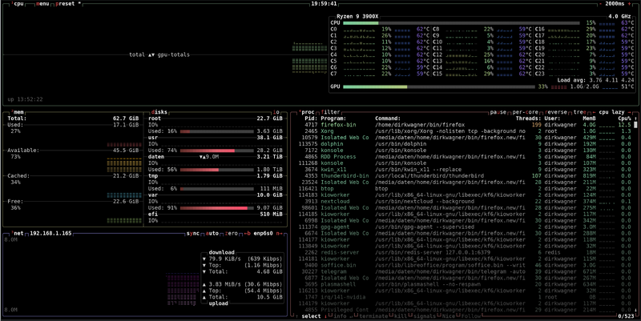Toggle the proc box header
This screenshot has width=641, height=321.
(307, 112)
